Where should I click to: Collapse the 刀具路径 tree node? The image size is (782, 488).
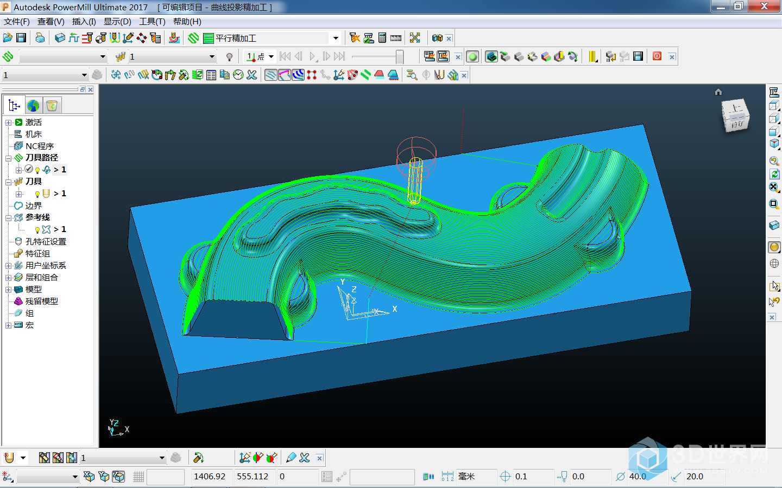point(8,158)
